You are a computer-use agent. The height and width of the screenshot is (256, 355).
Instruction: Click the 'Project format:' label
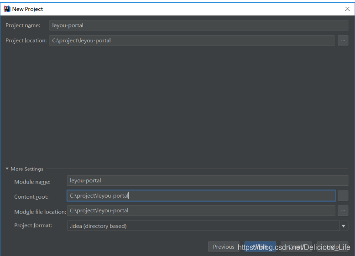[33, 225]
